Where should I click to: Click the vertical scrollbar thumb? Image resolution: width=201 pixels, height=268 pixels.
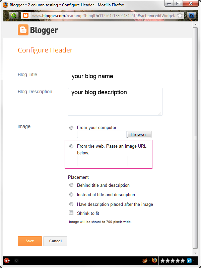(195, 138)
